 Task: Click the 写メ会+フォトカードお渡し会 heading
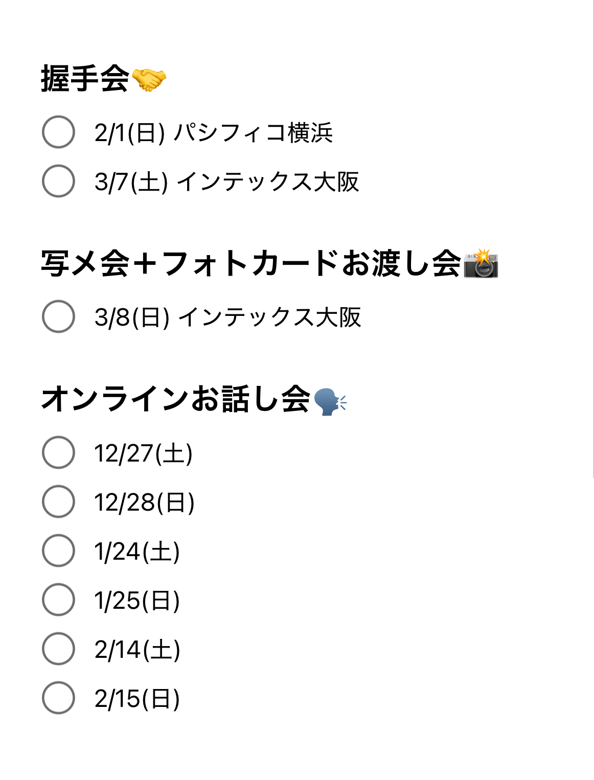[250, 264]
